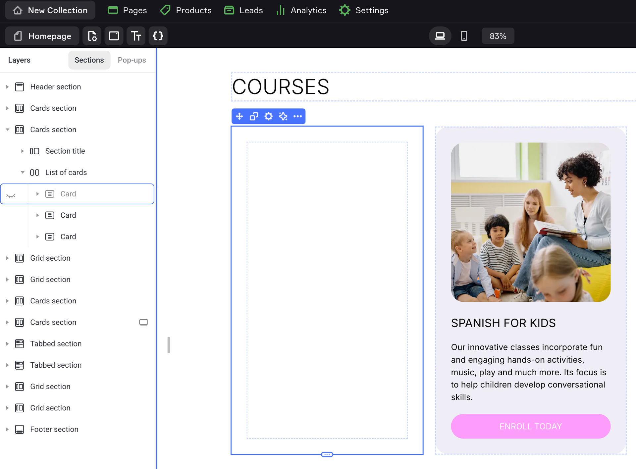Click the 83% zoom level button
This screenshot has height=469, width=636.
pos(498,36)
